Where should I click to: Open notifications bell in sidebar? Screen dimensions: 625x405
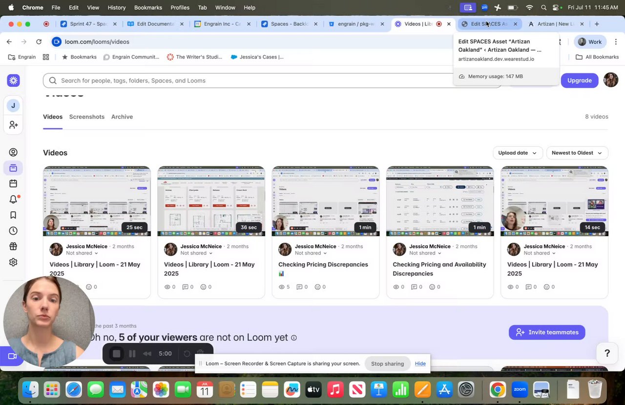pos(13,199)
